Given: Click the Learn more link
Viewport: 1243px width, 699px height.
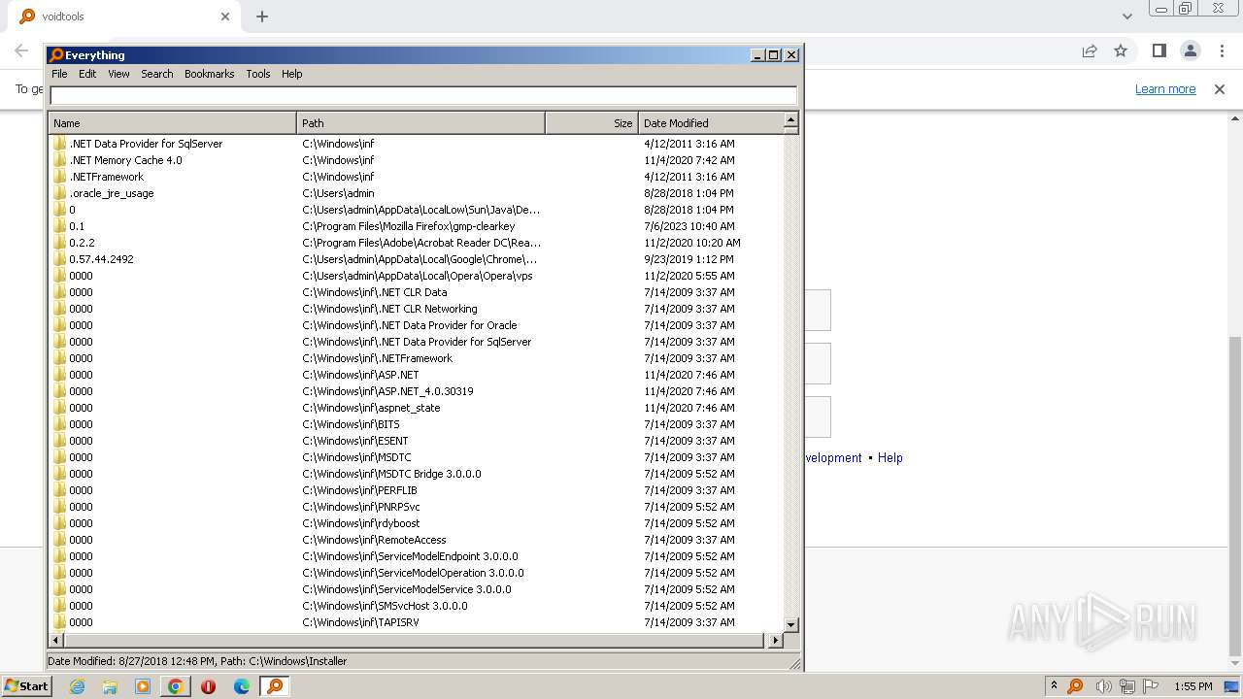Looking at the screenshot, I should coord(1165,89).
